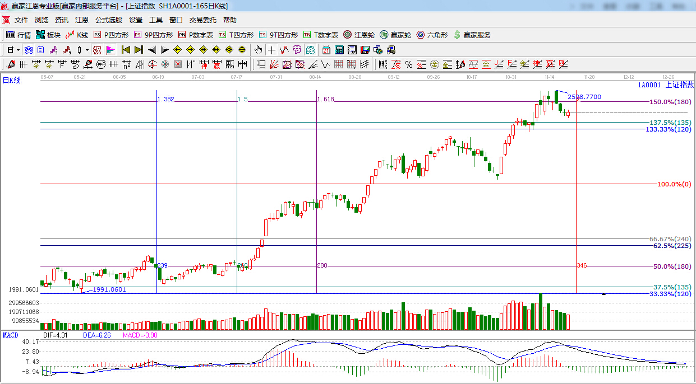696x384 pixels.
Task: Select the percent % drawing tool
Action: click(409, 64)
